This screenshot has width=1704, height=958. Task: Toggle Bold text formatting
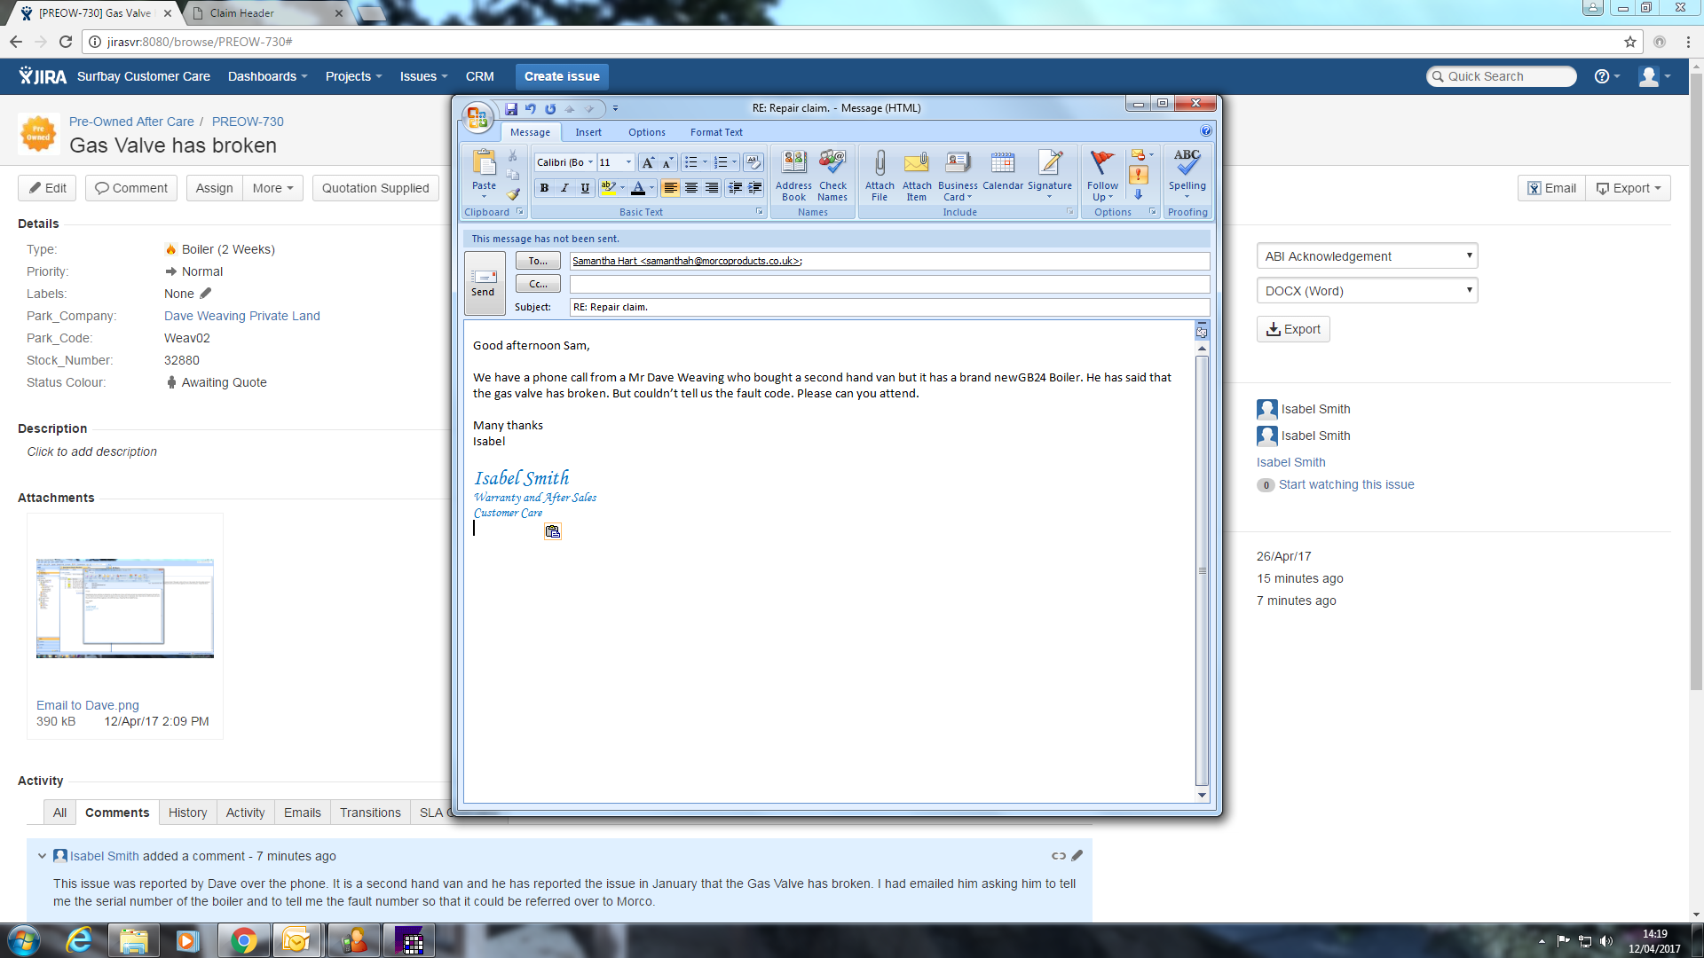click(544, 188)
